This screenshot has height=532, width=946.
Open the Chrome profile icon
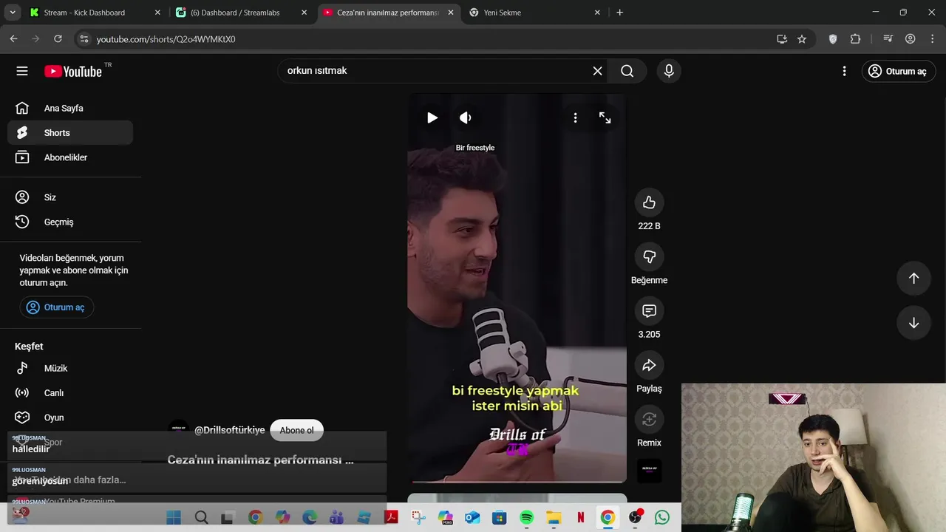tap(911, 39)
